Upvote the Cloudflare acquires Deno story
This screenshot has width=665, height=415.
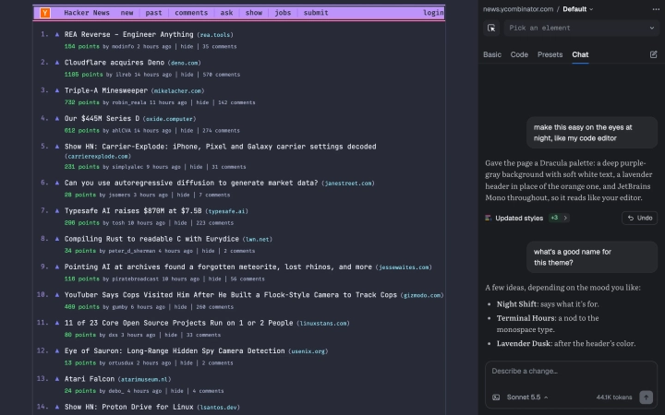click(57, 63)
